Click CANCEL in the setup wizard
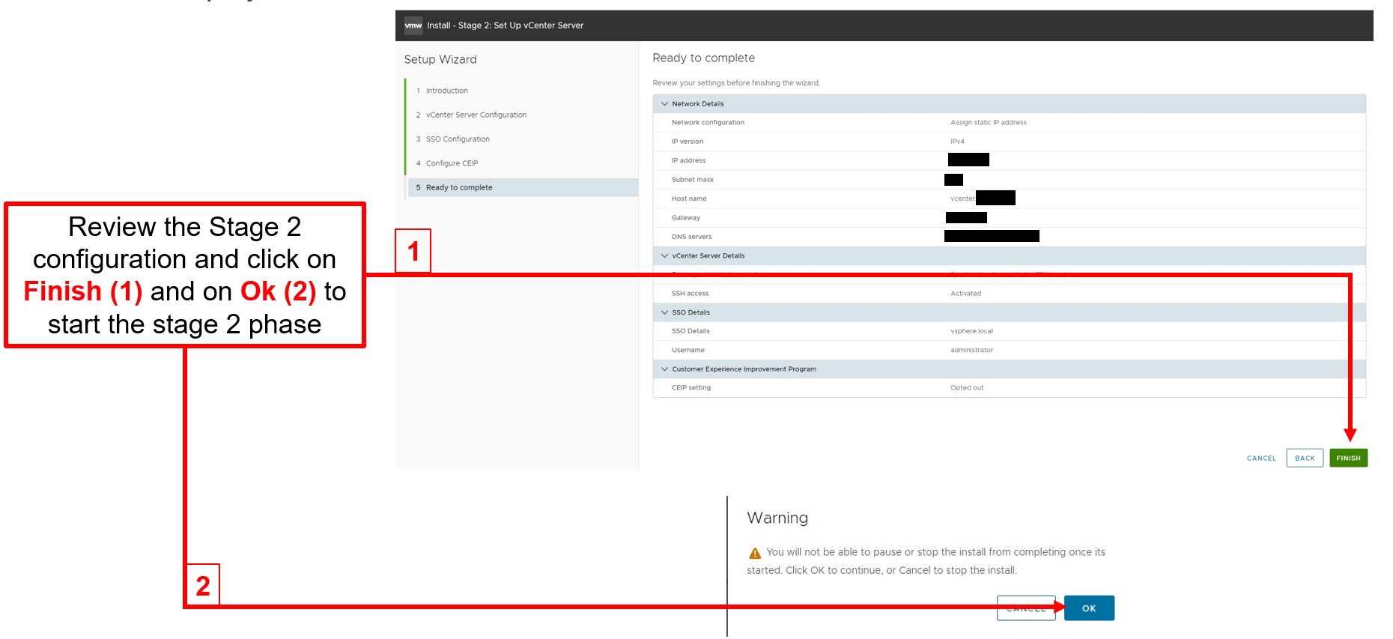This screenshot has width=1393, height=639. 1261,458
